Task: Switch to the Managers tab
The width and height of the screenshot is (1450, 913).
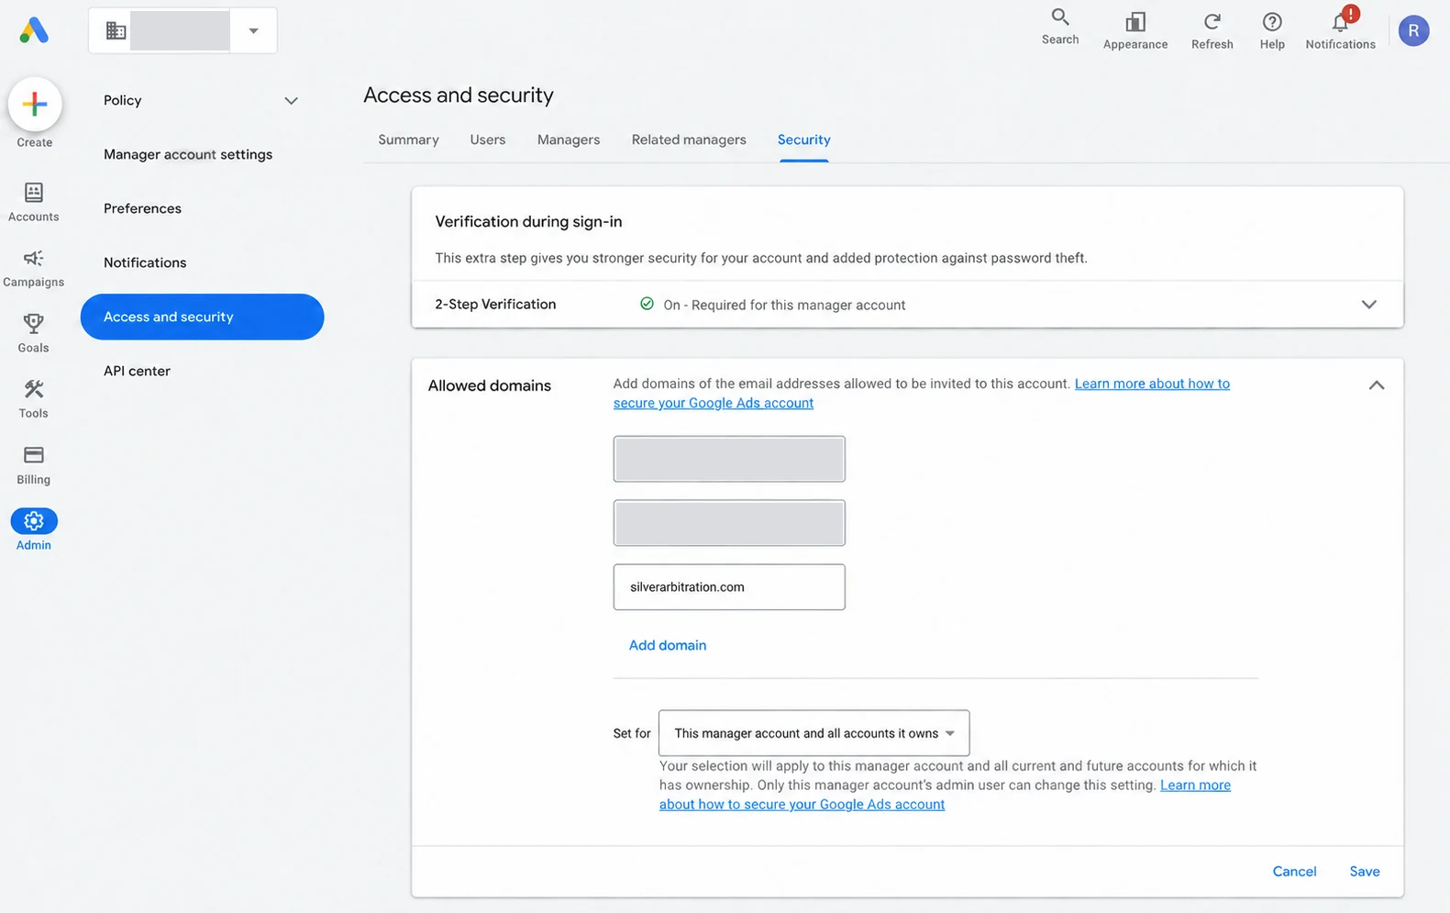Action: 569,139
